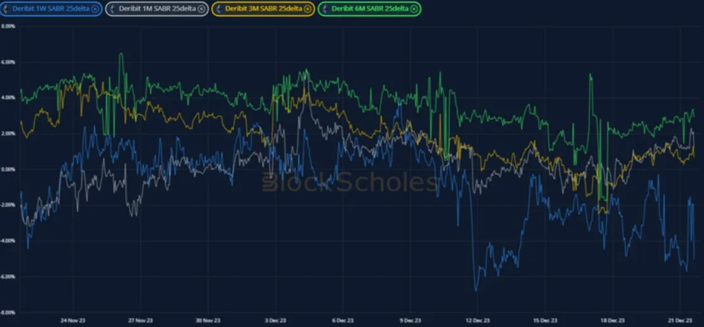The height and width of the screenshot is (327, 704).
Task: Select the blue Deribit 1W SABR 25delta label
Action: [x=51, y=9]
